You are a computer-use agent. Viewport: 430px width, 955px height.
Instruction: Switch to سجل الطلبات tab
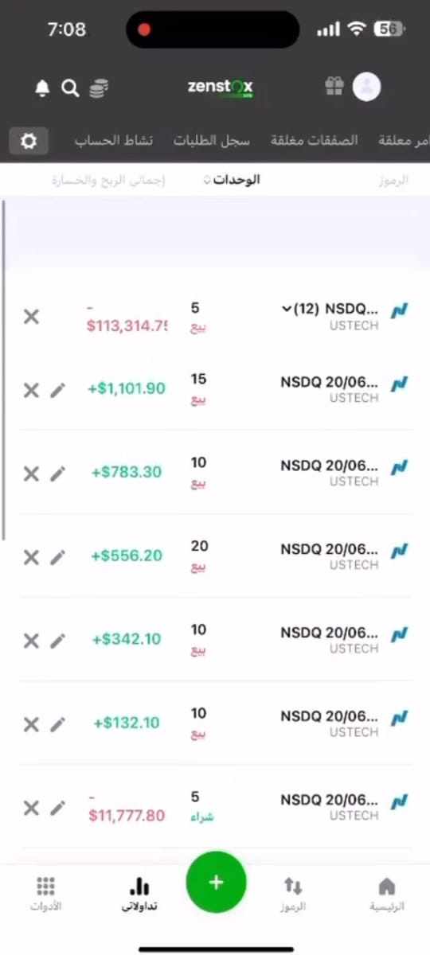212,140
